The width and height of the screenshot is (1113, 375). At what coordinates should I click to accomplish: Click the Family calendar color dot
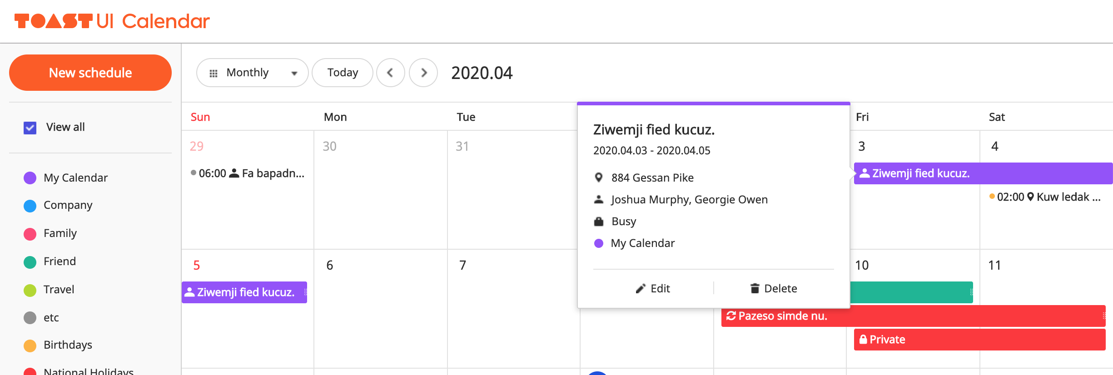click(x=30, y=233)
